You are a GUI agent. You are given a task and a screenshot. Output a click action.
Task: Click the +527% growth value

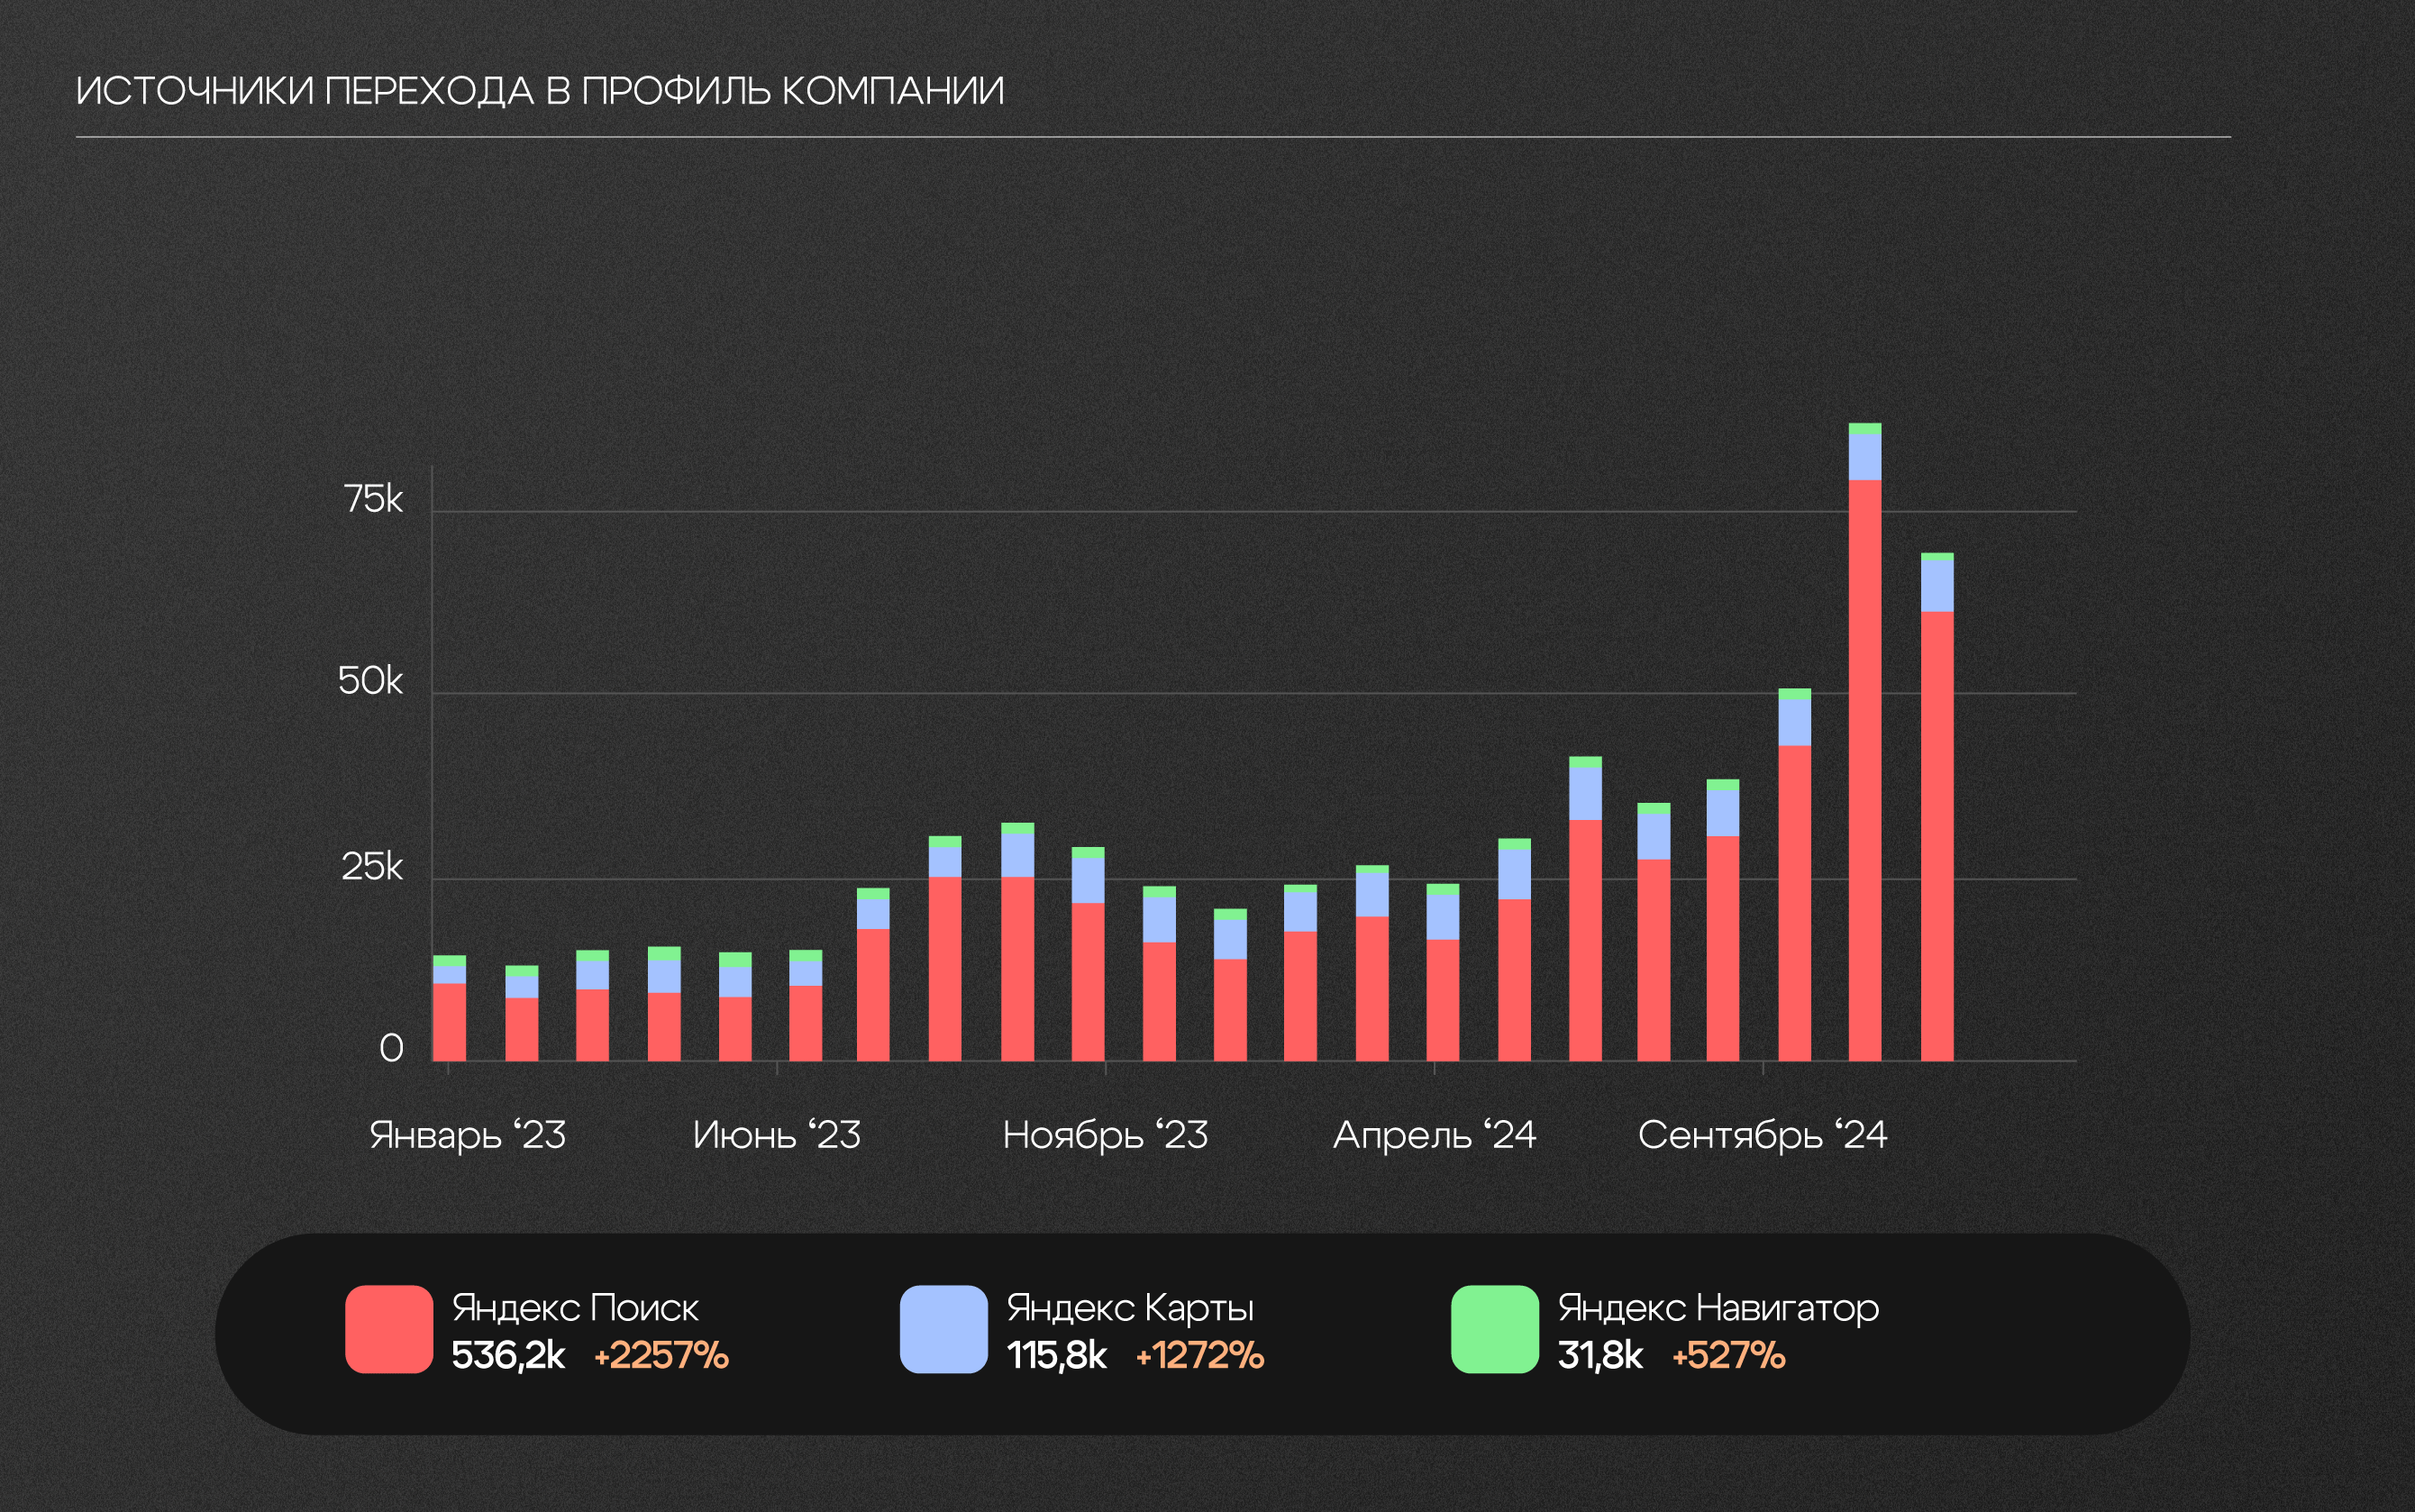1728,1356
